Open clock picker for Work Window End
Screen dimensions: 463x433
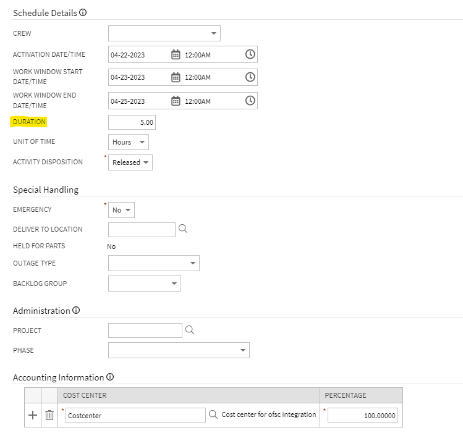250,101
